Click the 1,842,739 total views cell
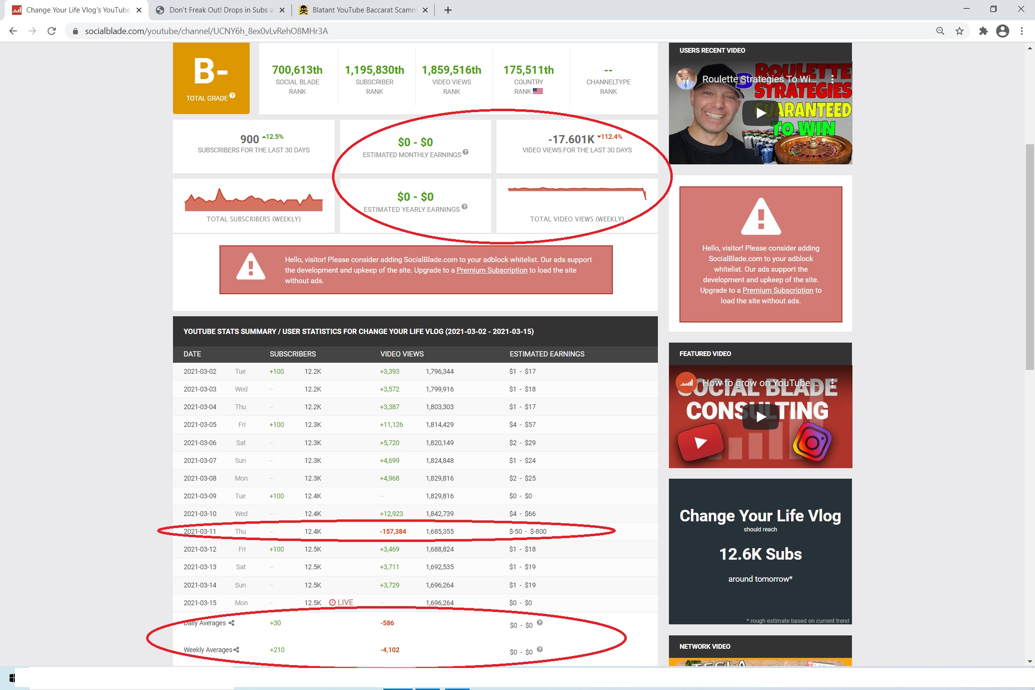The width and height of the screenshot is (1035, 690). pyautogui.click(x=440, y=514)
